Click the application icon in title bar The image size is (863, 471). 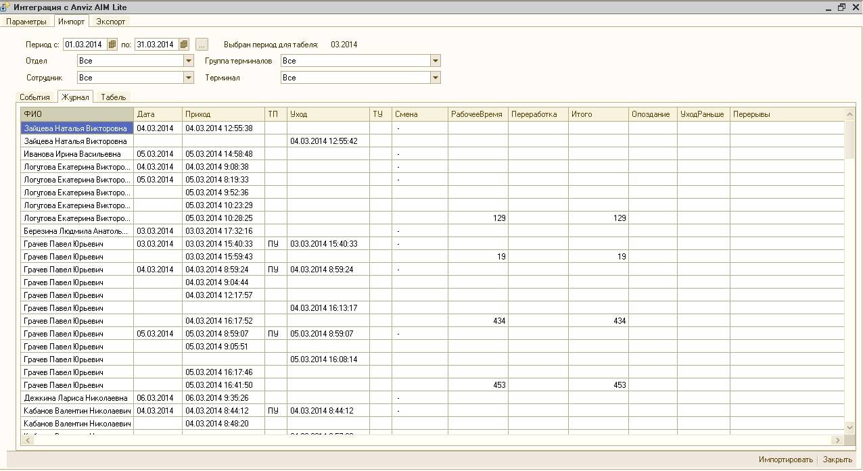pos(5,7)
